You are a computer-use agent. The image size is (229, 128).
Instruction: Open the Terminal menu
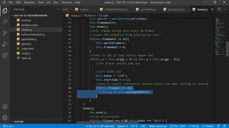67,2
